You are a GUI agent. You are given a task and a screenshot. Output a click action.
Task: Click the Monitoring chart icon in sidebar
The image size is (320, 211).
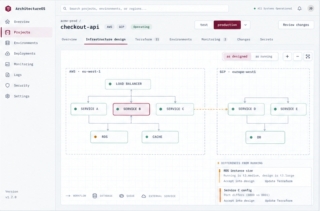coord(8,64)
